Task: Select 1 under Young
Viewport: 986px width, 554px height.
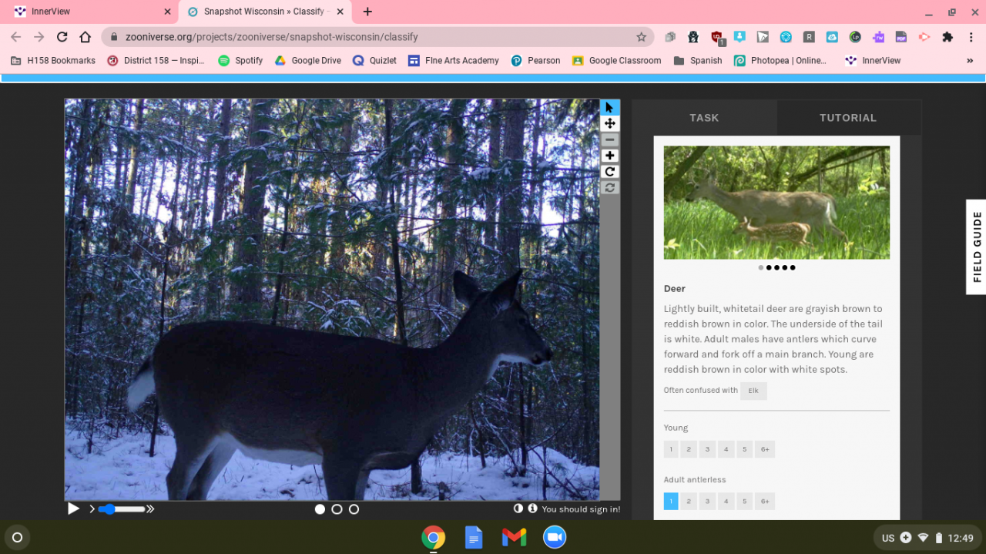Action: [x=671, y=449]
